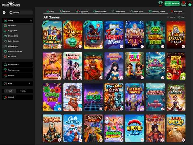Switch to Light theme

click(x=23, y=91)
